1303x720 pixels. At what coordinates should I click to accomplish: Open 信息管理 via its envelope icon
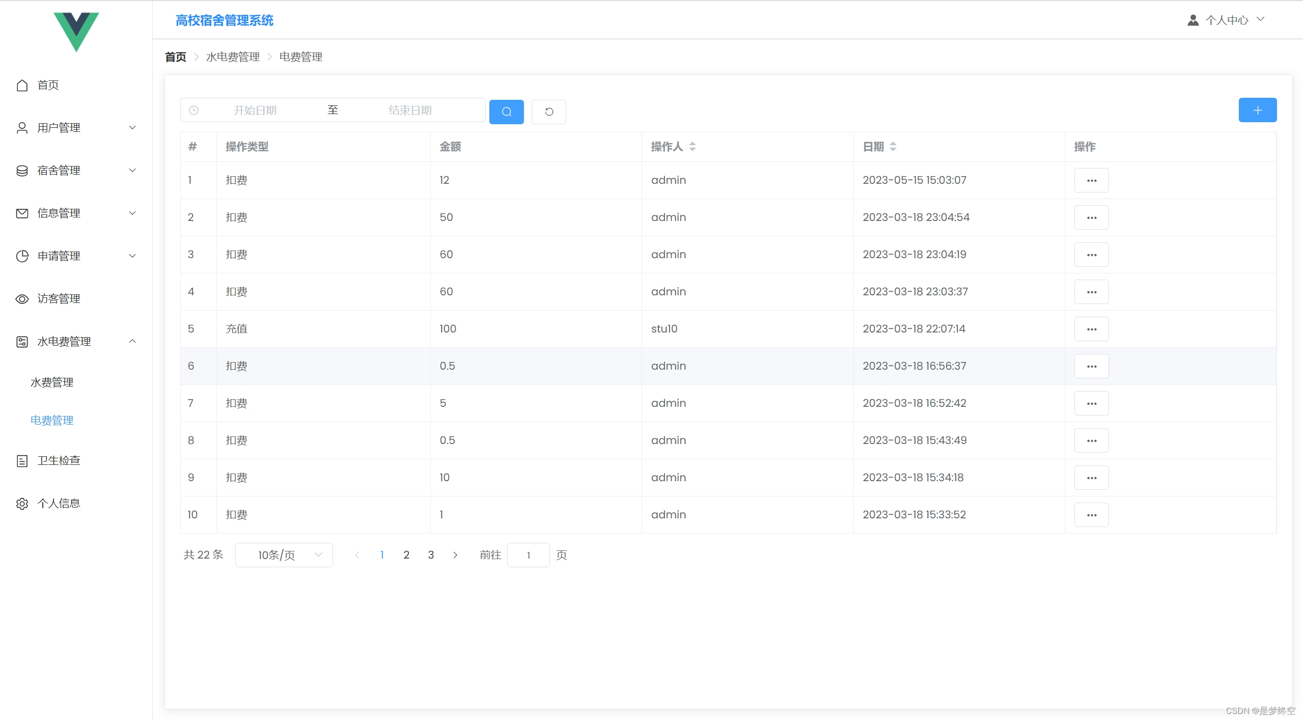click(x=22, y=213)
